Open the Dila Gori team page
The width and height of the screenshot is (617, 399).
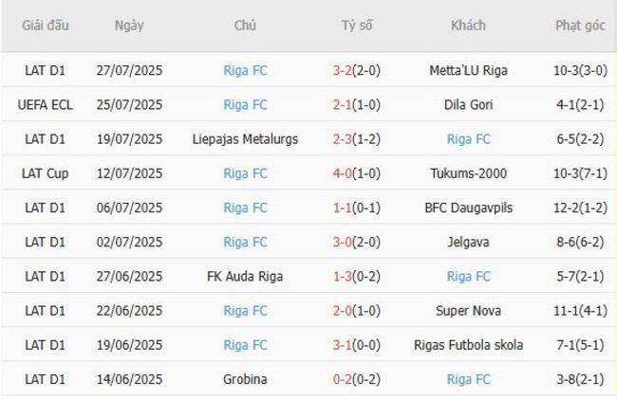[468, 104]
